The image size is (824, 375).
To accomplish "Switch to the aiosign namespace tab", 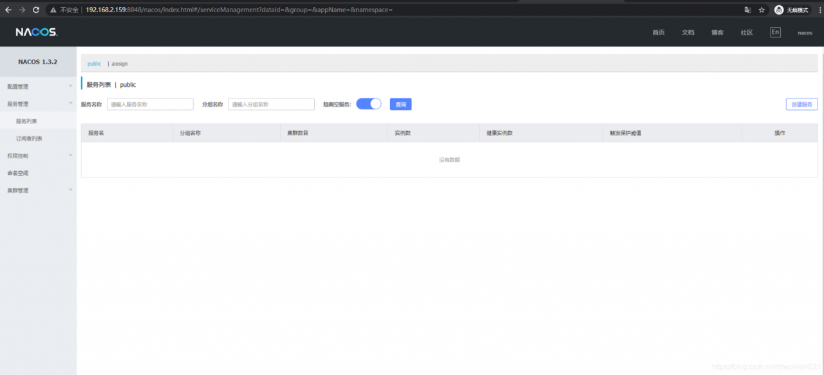I will tap(120, 64).
